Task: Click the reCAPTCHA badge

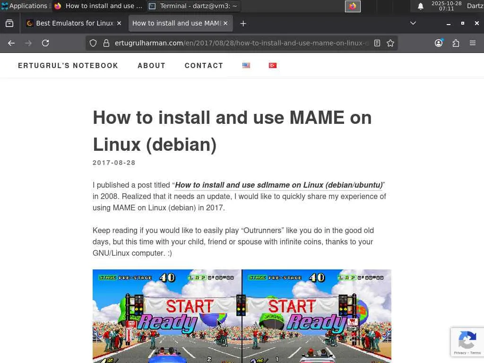Action: [x=467, y=342]
